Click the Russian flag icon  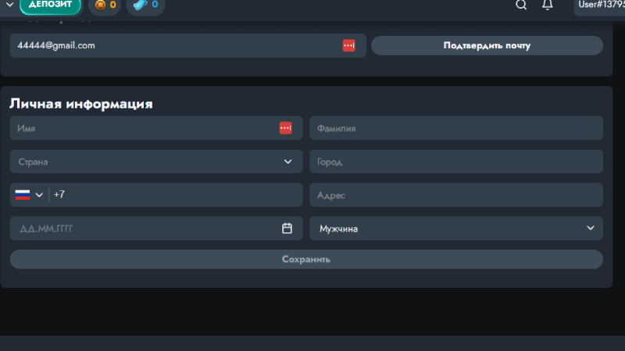[23, 194]
